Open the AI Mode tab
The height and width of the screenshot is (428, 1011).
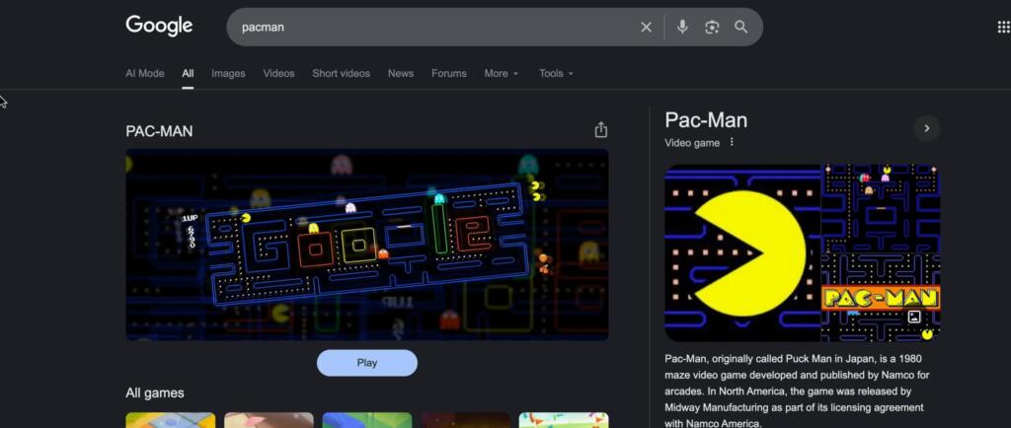[x=145, y=73]
